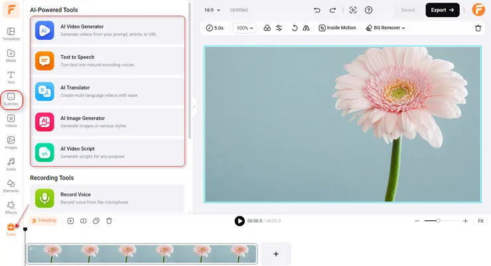Select the AI Image Generator tool

click(107, 122)
